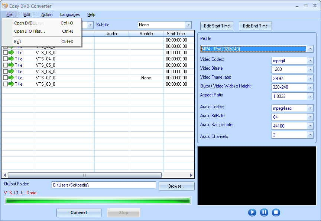Click the None subtitle cell of VTS_07_0
Screen dimensions: 321x221
click(x=146, y=78)
